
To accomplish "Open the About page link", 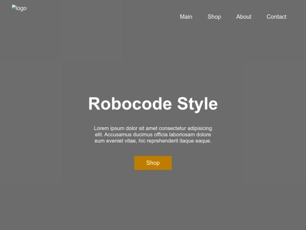I will tap(244, 17).
